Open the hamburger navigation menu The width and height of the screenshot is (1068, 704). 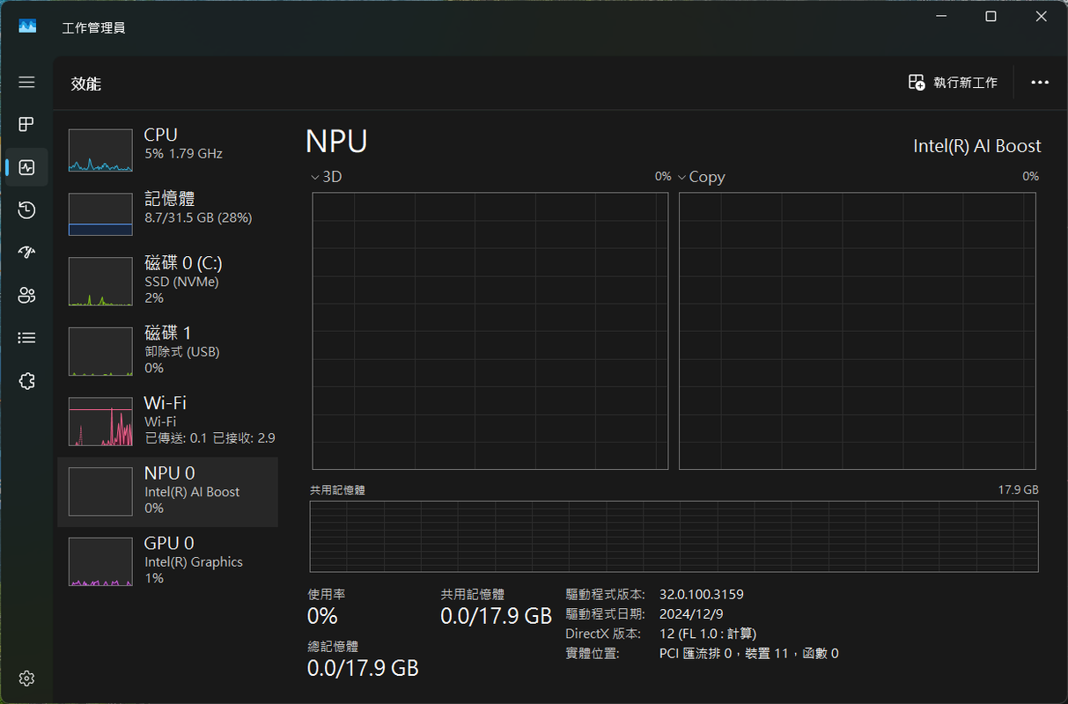[26, 82]
